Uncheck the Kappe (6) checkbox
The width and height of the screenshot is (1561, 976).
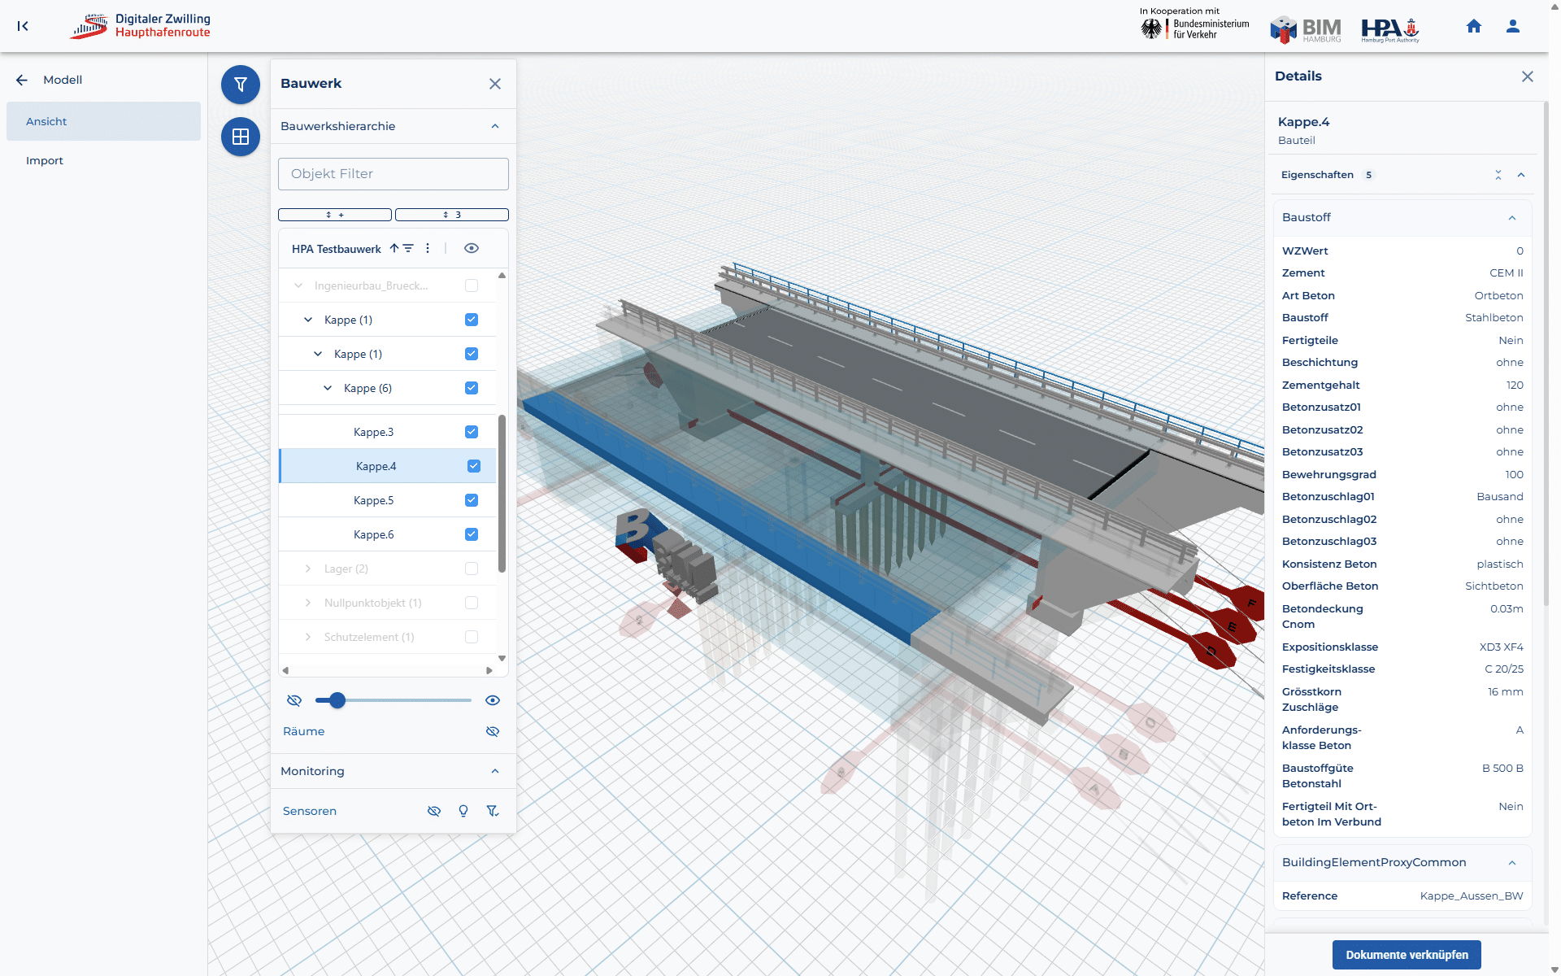click(x=472, y=388)
